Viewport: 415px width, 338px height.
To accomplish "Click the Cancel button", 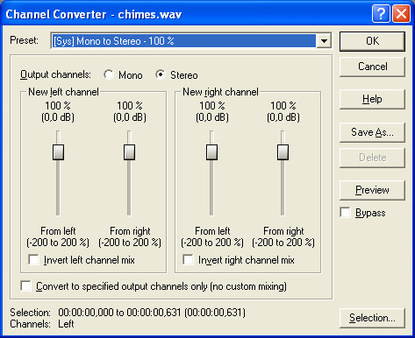I will point(372,67).
